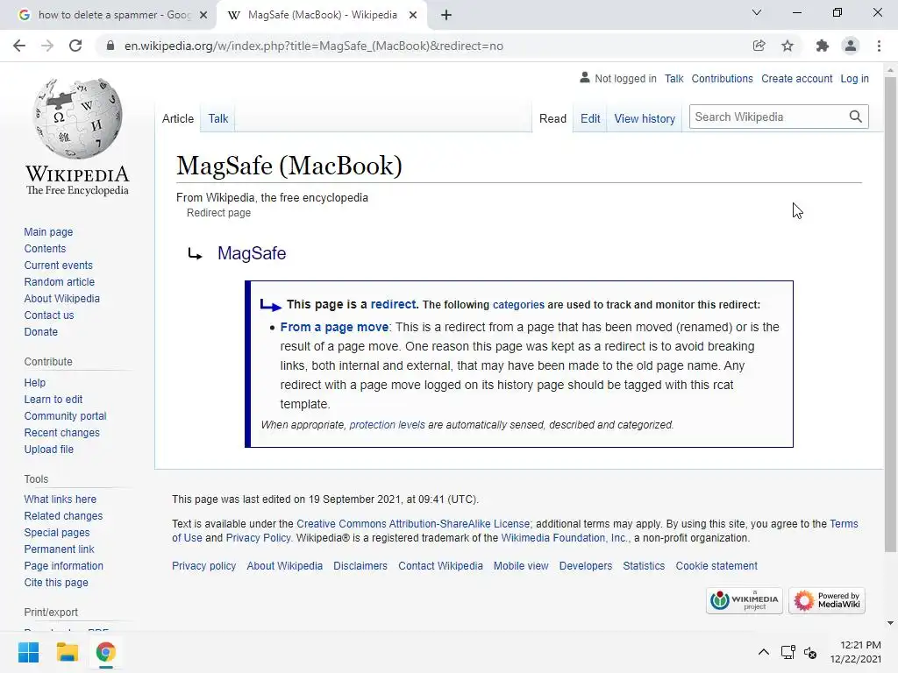The height and width of the screenshot is (673, 898).
Task: Open Learn to edit
Action: coord(53,399)
